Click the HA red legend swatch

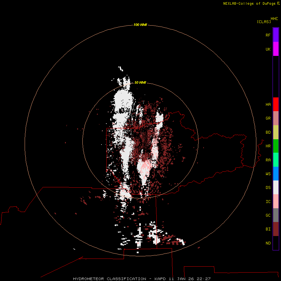pyautogui.click(x=276, y=104)
